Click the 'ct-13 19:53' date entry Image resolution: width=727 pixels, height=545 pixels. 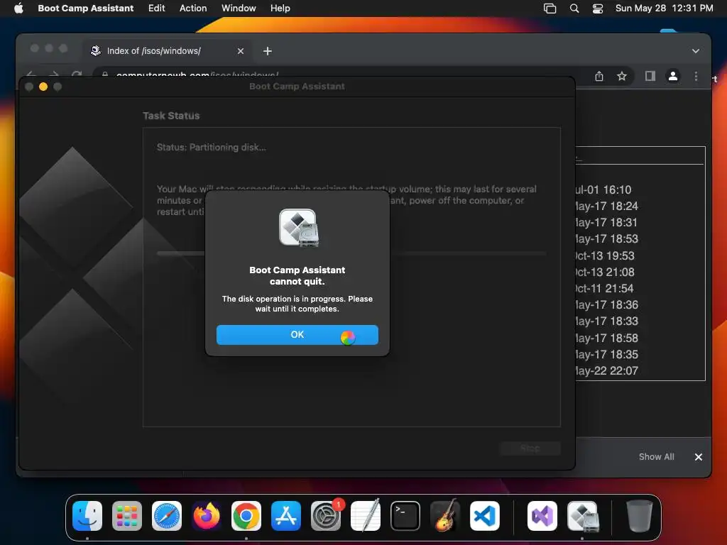pos(605,255)
